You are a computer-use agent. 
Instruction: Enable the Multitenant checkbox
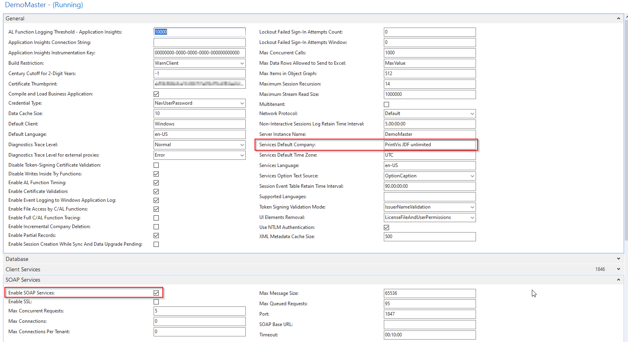coord(386,104)
